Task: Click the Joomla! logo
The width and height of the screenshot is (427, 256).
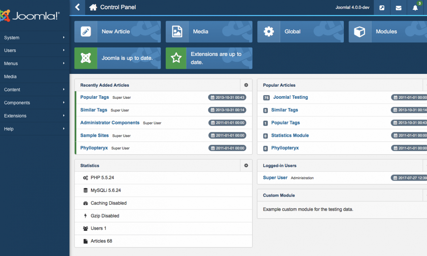Action: pos(30,16)
